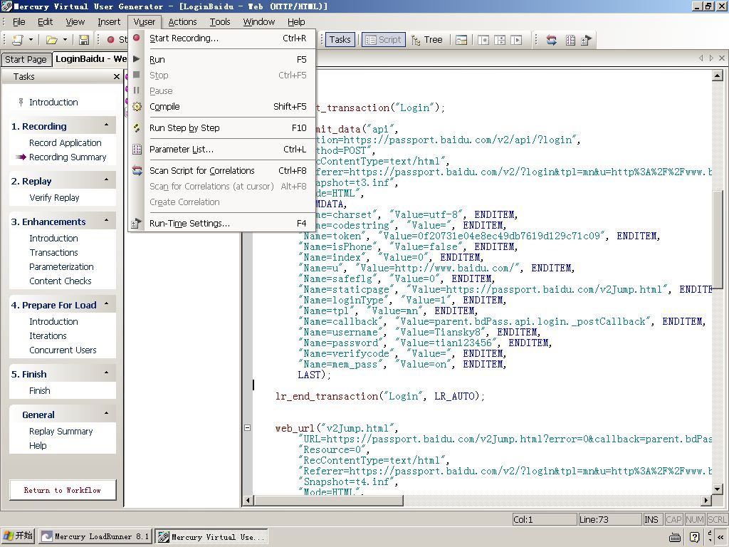Close the Tasks pane with X
729x547 pixels.
117,77
